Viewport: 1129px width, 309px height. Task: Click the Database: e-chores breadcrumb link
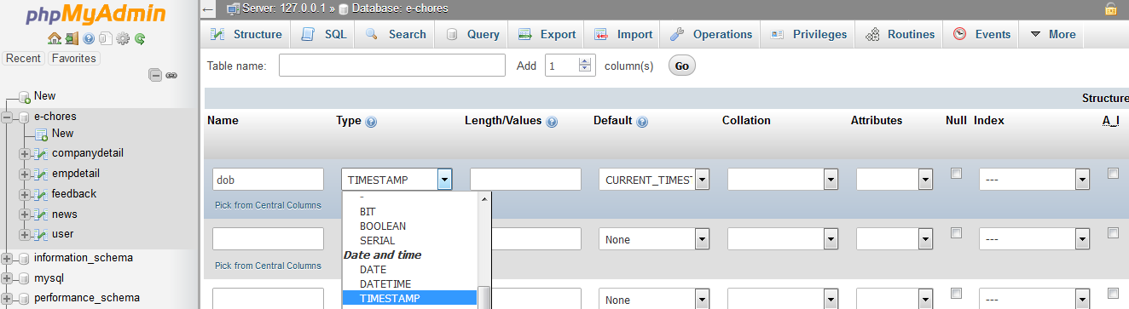(399, 9)
